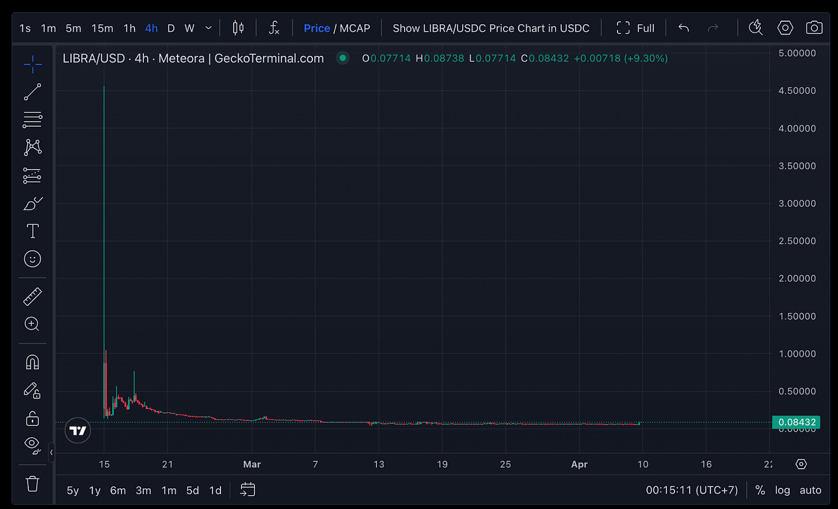Select the trend line drawing tool

[x=33, y=92]
